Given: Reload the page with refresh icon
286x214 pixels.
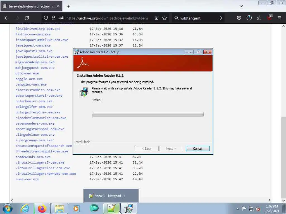Looking at the screenshot, I should click(27, 18).
